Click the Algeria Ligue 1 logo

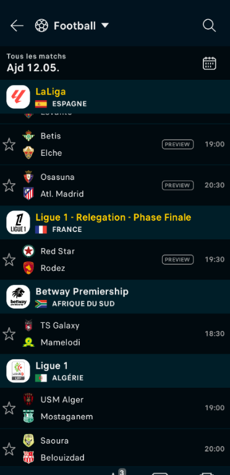coord(18,371)
